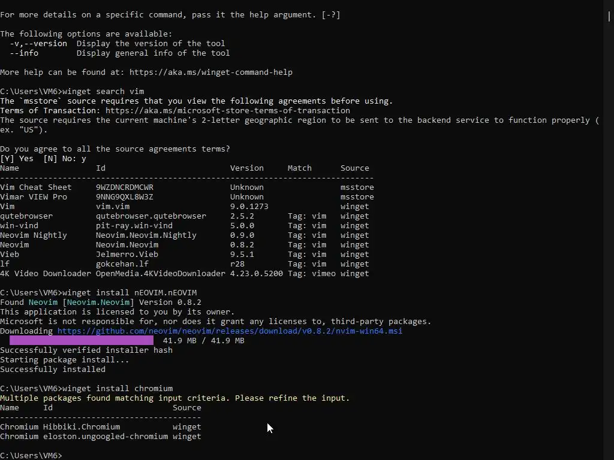Select the text '9NNG9QXL8W3Z'
Image resolution: width=614 pixels, height=460 pixels.
coord(125,196)
